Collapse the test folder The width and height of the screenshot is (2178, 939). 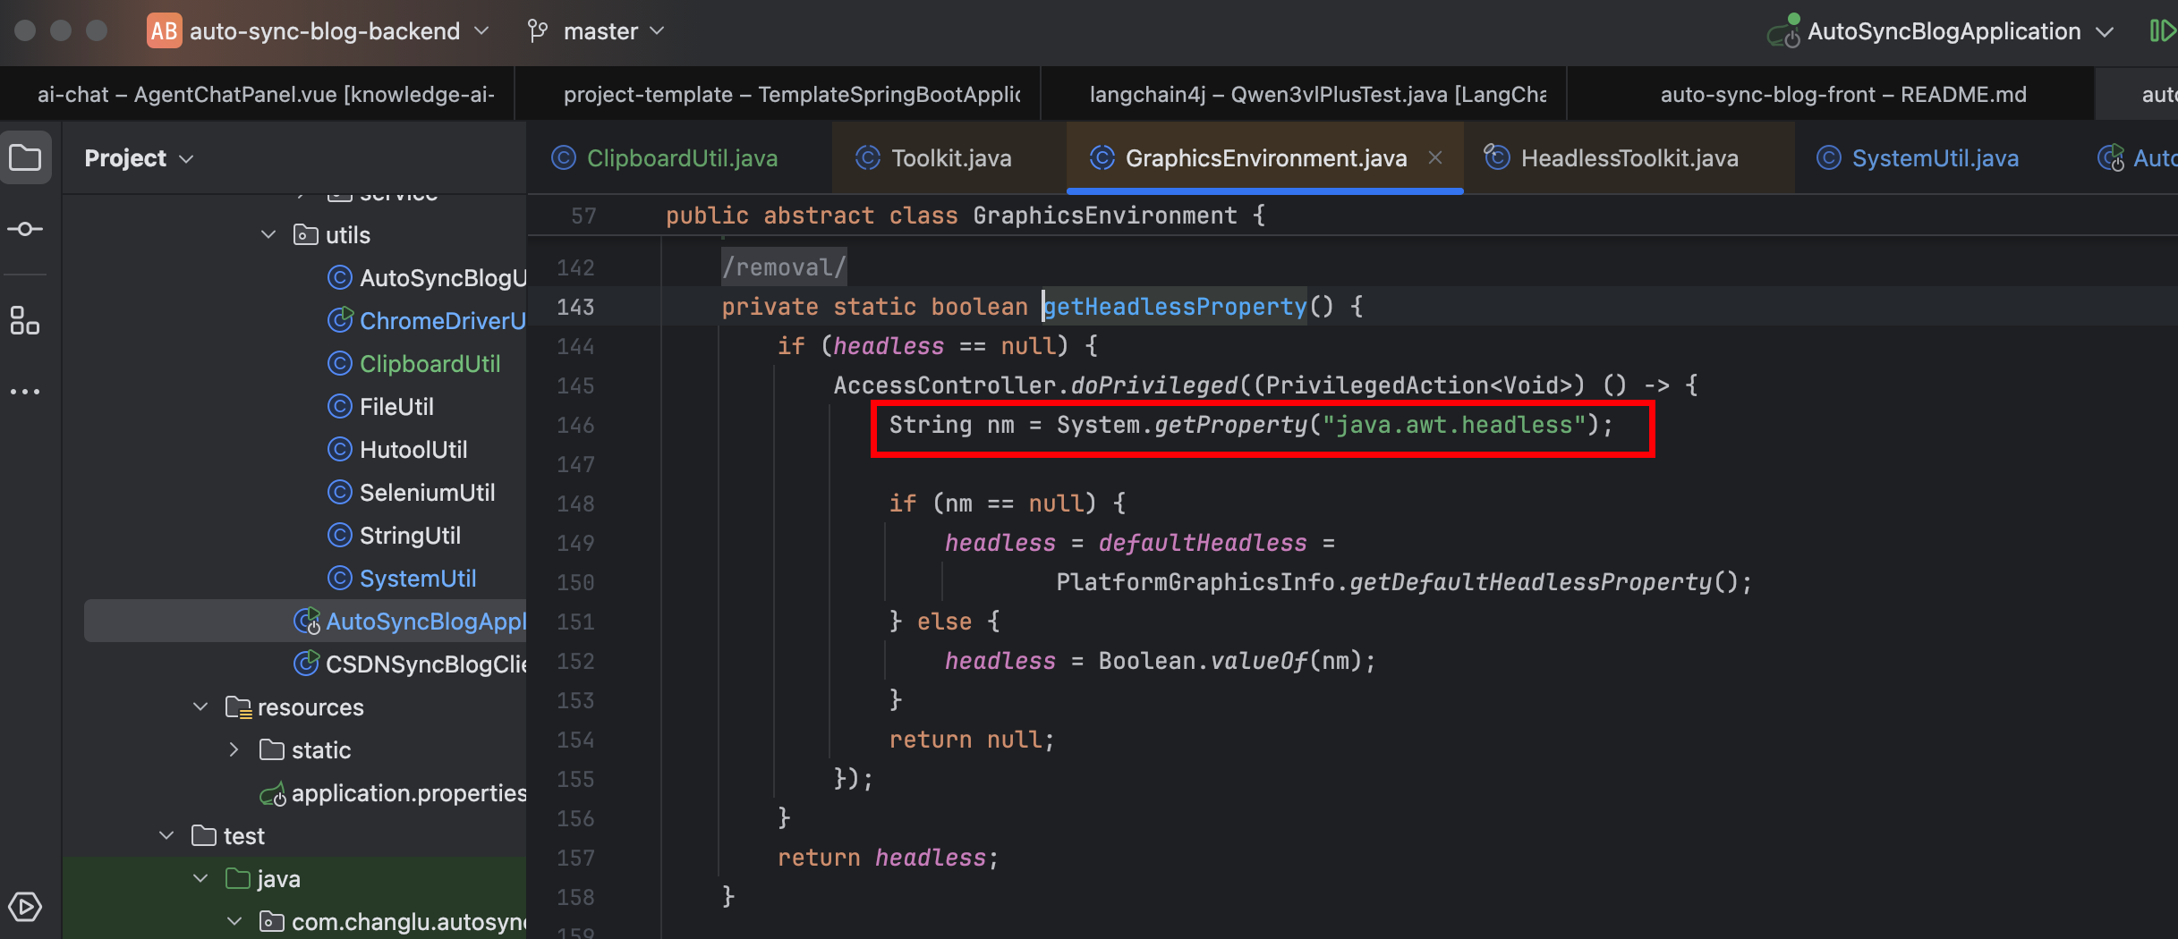pyautogui.click(x=166, y=836)
